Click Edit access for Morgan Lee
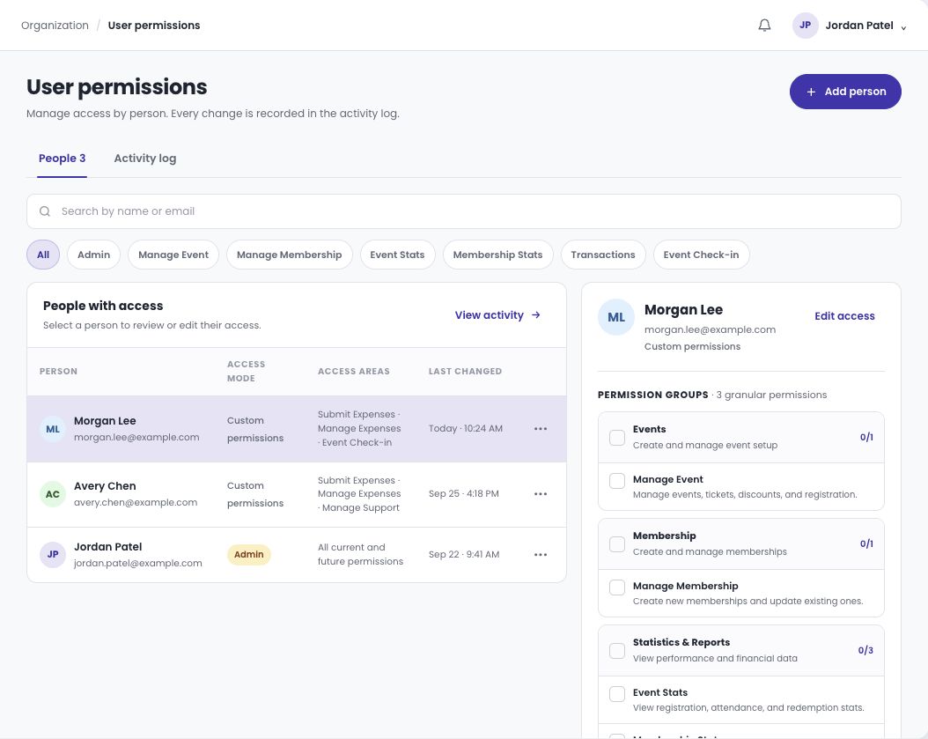Screen dimensions: 928x739 [844, 316]
